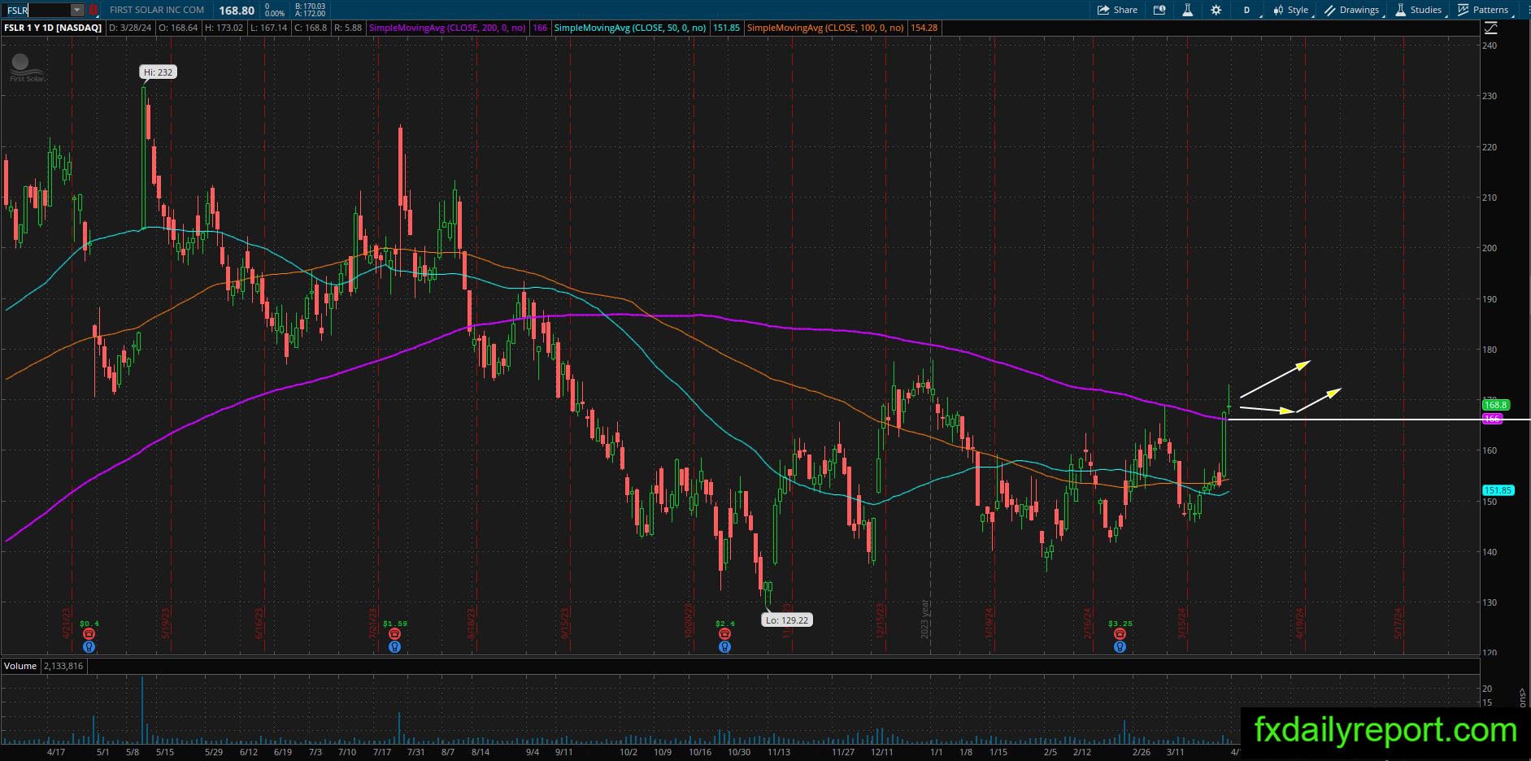
Task: Click the FSLR symbol input field
Action: (x=37, y=11)
